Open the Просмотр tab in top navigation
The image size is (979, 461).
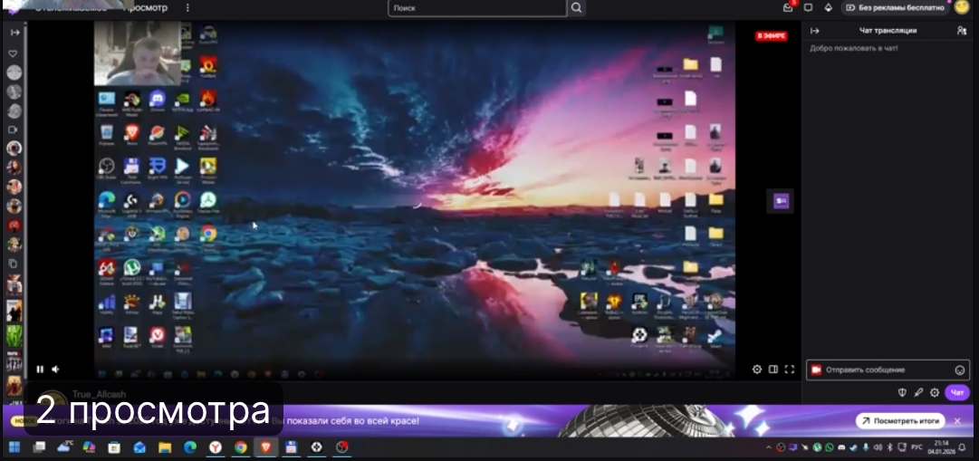(145, 7)
